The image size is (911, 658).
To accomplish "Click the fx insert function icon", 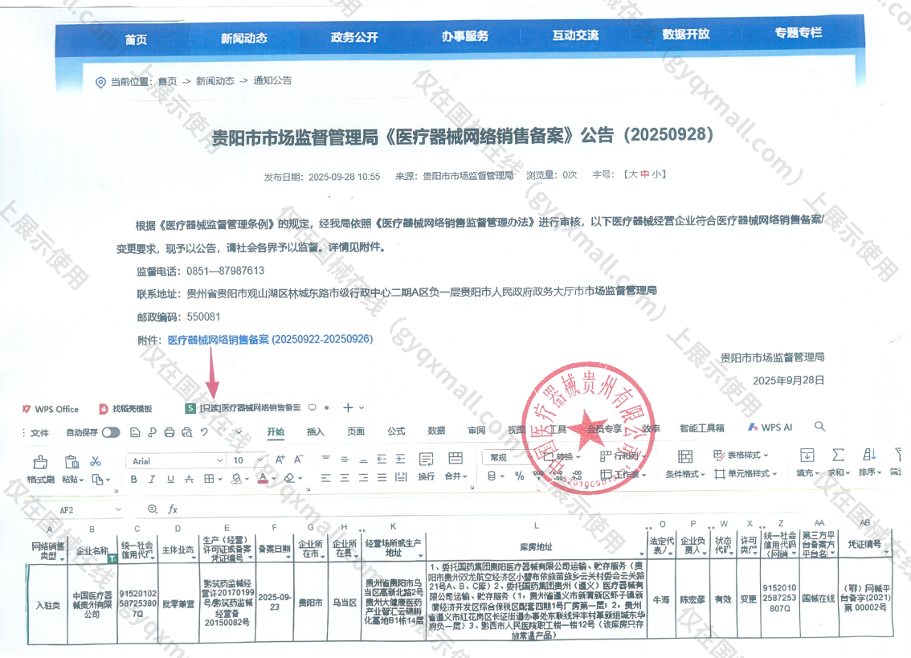I will tap(173, 509).
